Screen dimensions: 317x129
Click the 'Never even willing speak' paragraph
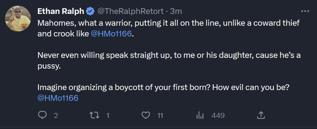pyautogui.click(x=169, y=61)
